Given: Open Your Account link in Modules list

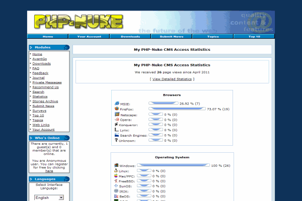Looking at the screenshot, I should pyautogui.click(x=43, y=130).
